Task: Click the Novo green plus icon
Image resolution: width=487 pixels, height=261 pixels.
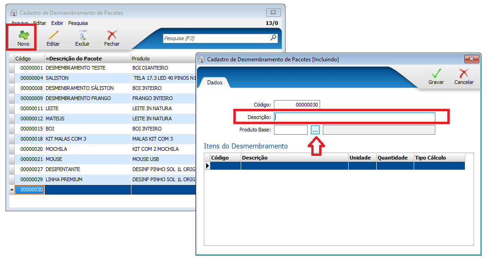Action: 24,35
